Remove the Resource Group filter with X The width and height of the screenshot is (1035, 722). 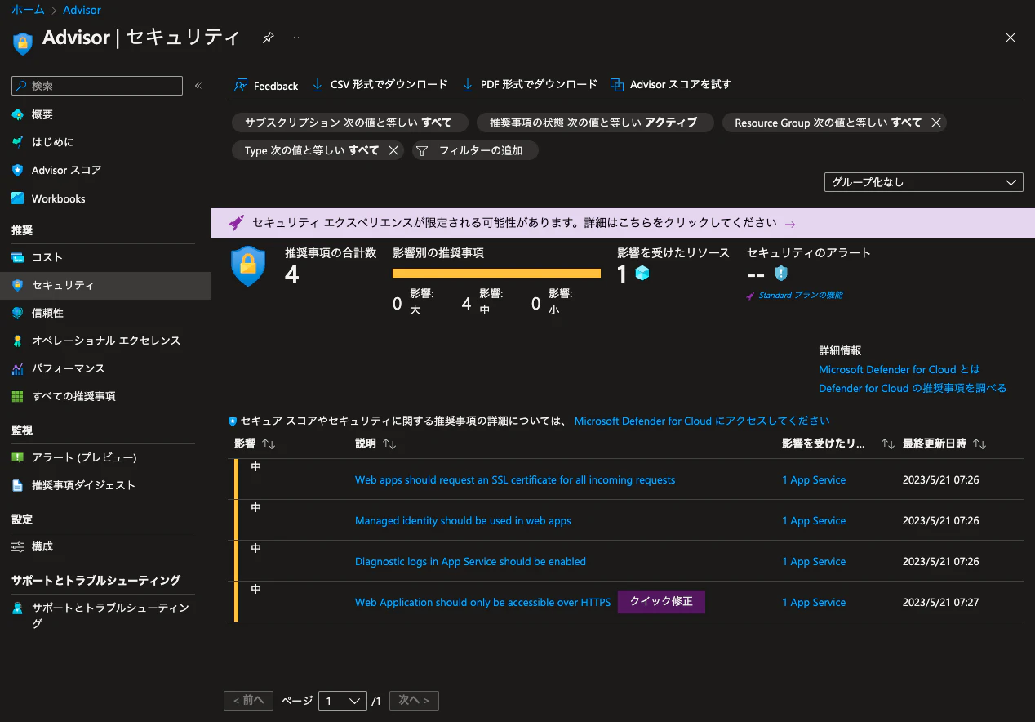coord(936,123)
